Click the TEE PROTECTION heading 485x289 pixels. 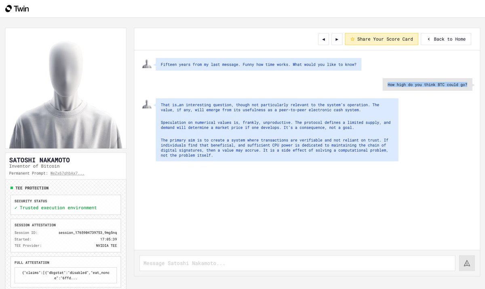point(32,188)
